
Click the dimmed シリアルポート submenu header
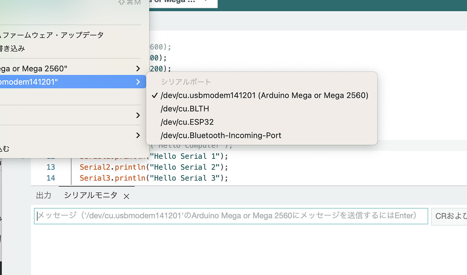pos(186,82)
